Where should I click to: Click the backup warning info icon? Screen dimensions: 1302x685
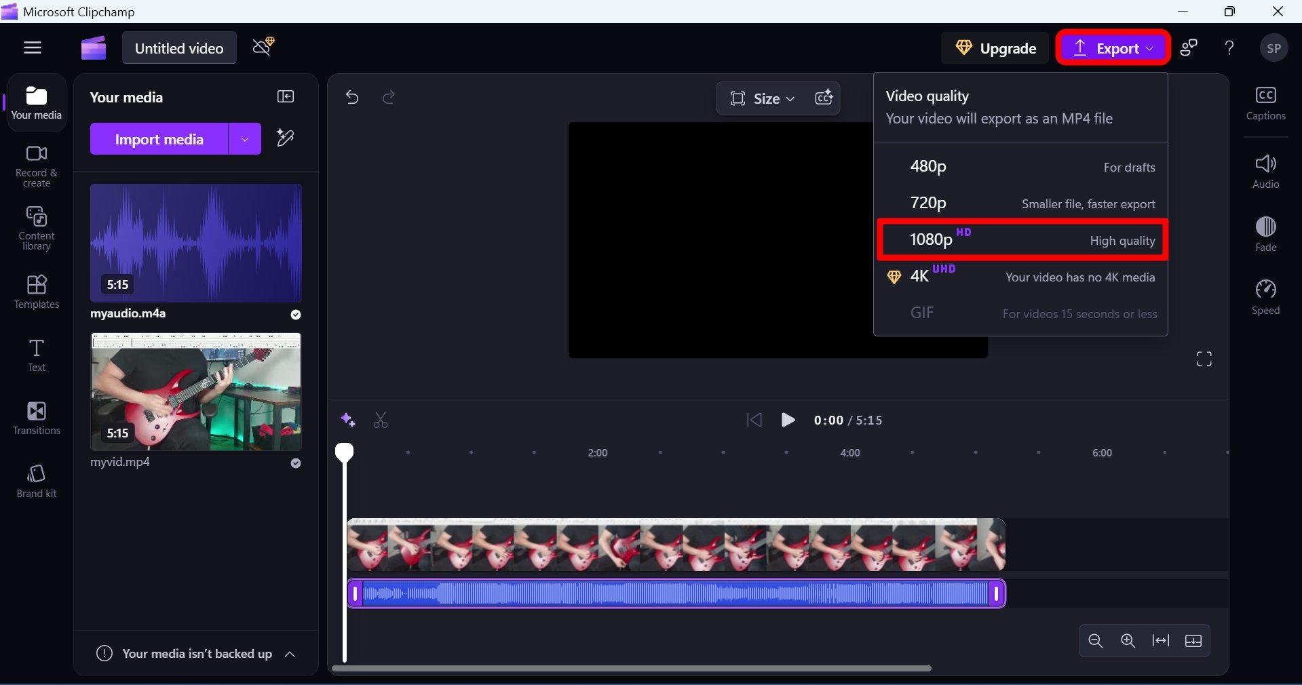tap(104, 654)
